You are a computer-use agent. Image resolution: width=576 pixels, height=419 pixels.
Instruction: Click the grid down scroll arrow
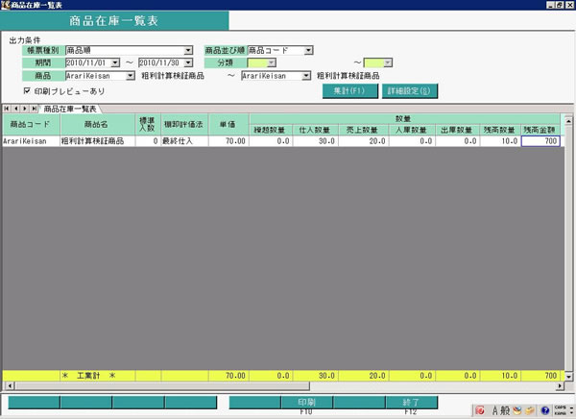[568, 377]
